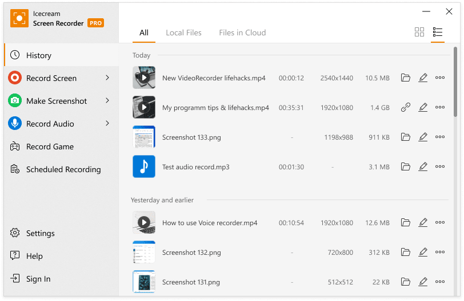Open Scheduled Recording section
Viewport: 464px width, 301px height.
pos(63,169)
